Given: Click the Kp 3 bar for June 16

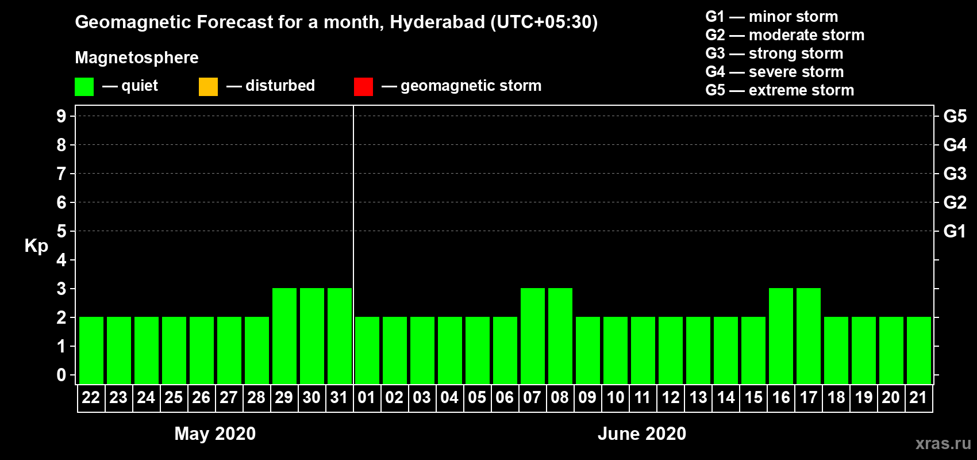Looking at the screenshot, I should [x=781, y=336].
